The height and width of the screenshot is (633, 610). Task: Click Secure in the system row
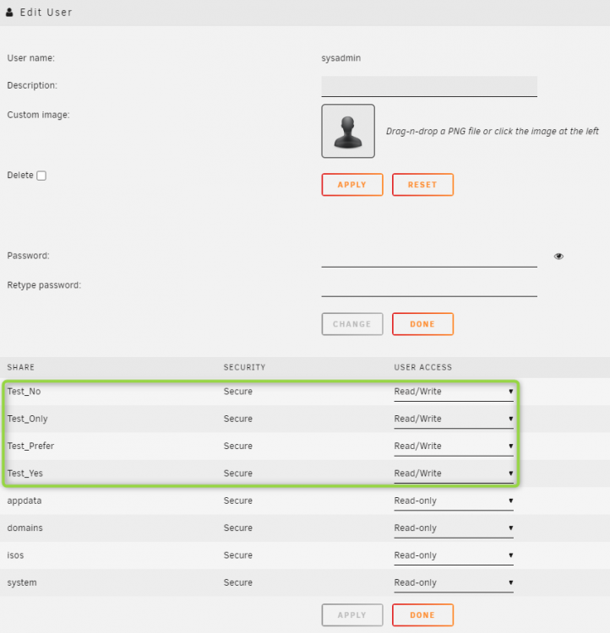tap(238, 583)
